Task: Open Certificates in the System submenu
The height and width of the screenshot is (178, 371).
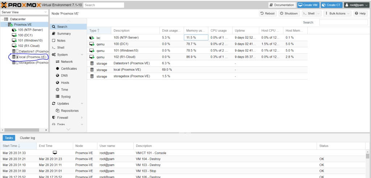Action: (68, 69)
